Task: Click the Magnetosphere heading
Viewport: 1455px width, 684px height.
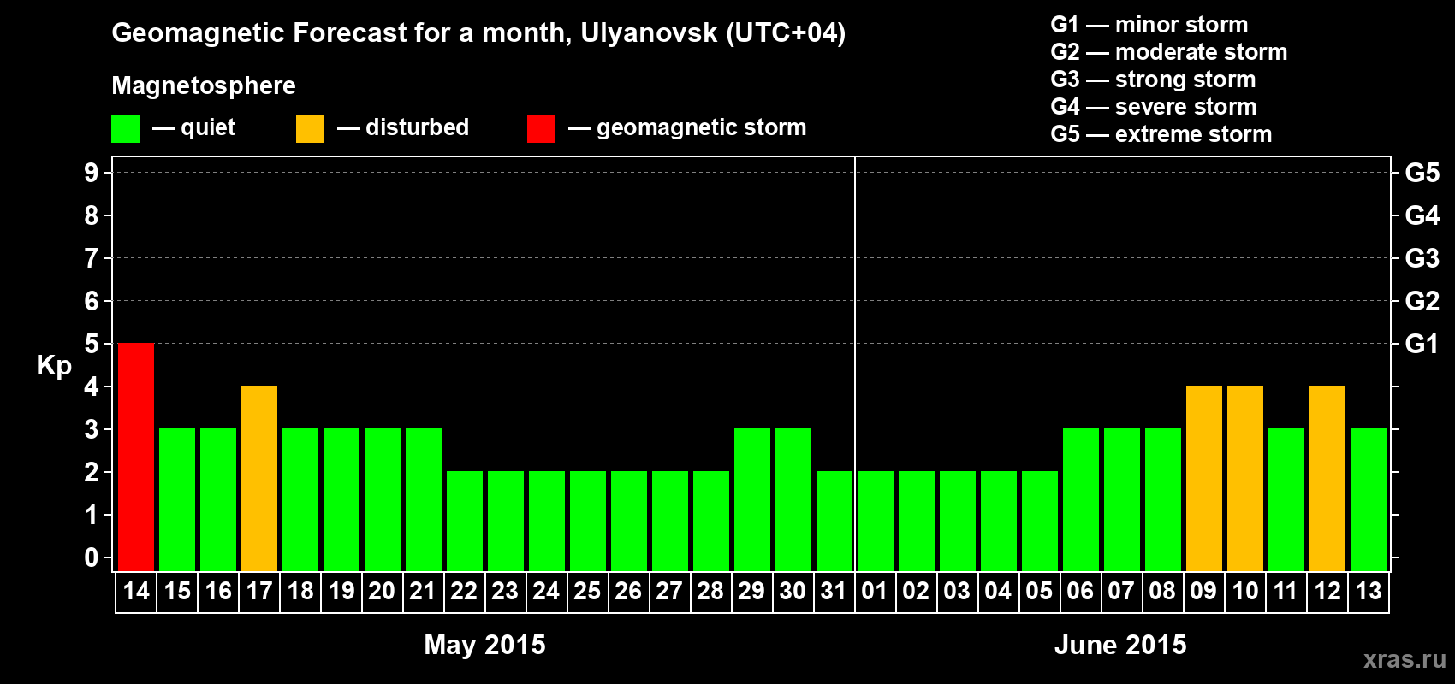Action: tap(204, 86)
